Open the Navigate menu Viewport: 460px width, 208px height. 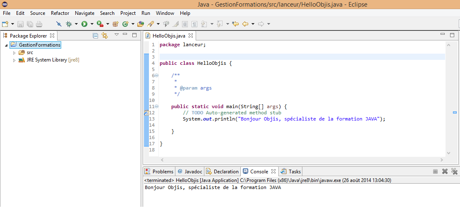pos(84,13)
